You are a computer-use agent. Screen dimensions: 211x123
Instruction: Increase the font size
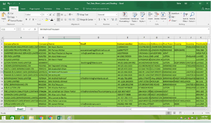pos(50,15)
